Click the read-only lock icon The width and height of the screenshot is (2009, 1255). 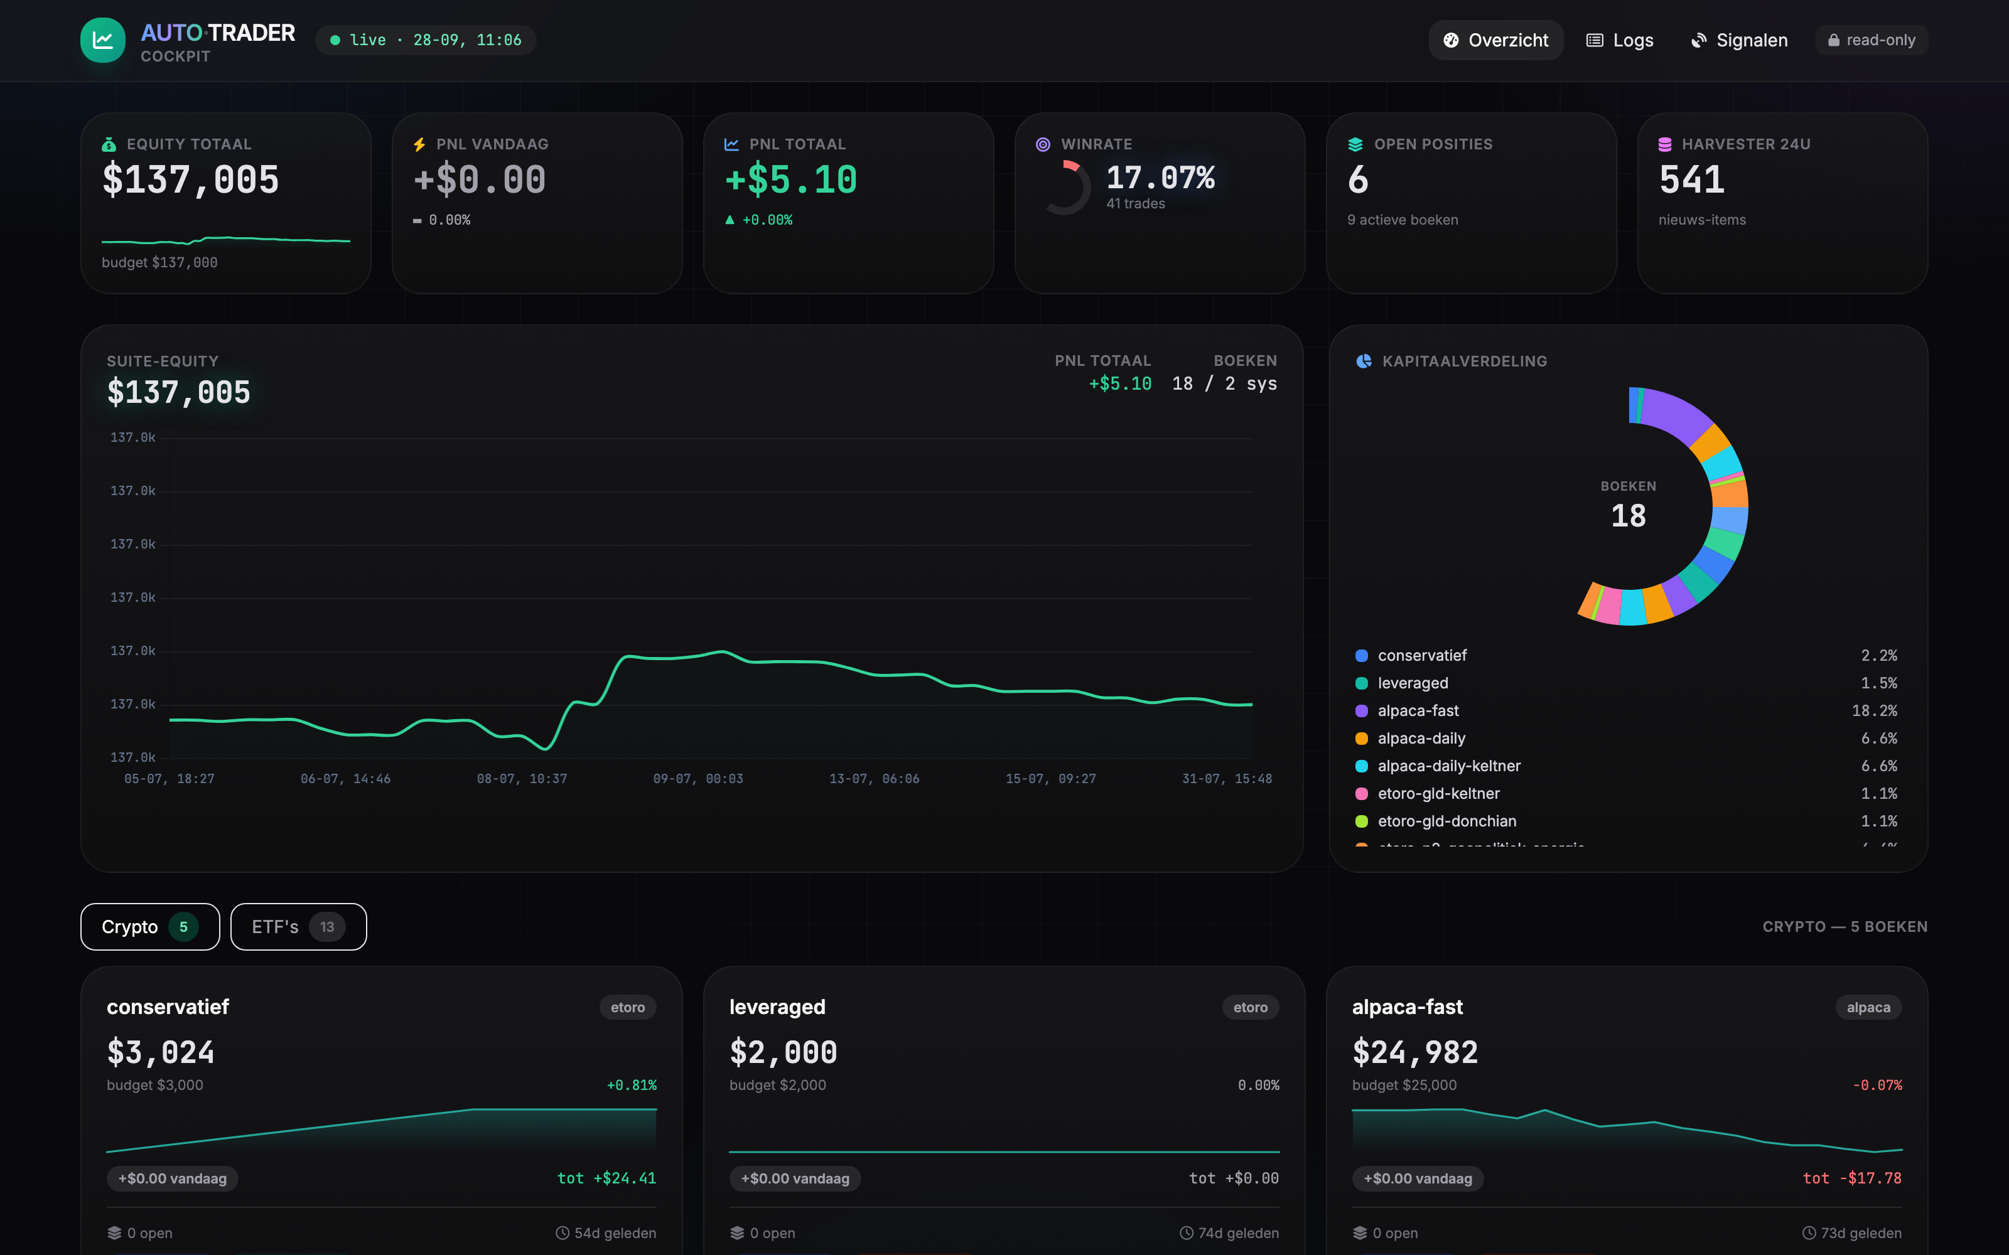point(1833,40)
